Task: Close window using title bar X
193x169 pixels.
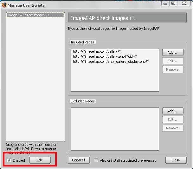Action: pyautogui.click(x=184, y=3)
